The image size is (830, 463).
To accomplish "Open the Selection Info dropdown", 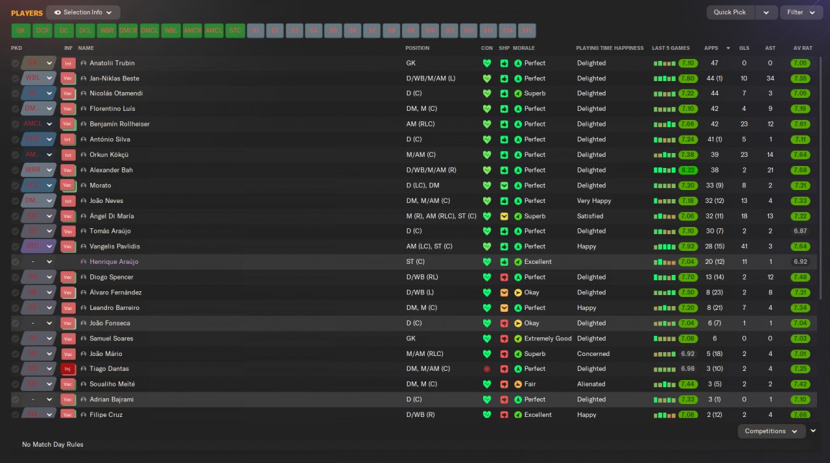I will 83,12.
